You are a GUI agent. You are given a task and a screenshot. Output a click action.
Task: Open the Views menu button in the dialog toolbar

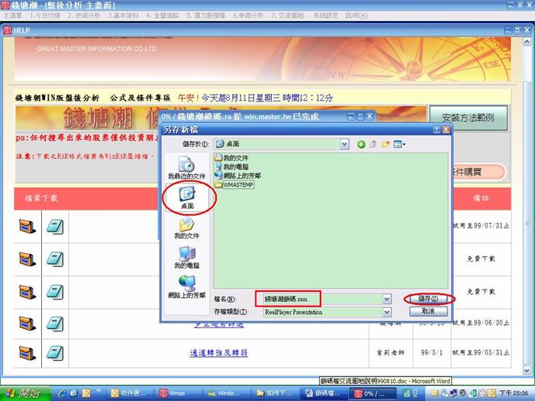click(400, 144)
